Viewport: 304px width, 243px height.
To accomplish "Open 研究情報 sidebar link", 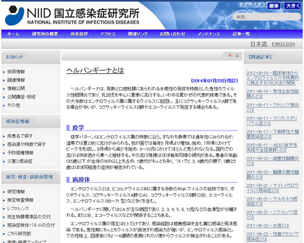I will 16,191.
